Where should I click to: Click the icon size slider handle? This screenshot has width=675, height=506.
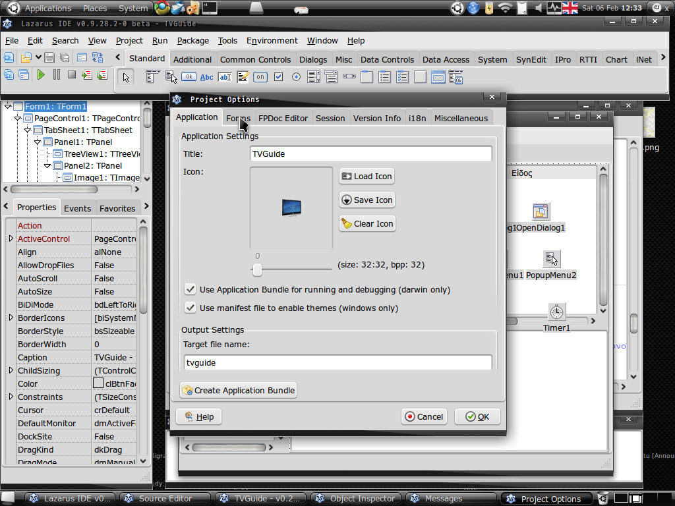coord(257,269)
